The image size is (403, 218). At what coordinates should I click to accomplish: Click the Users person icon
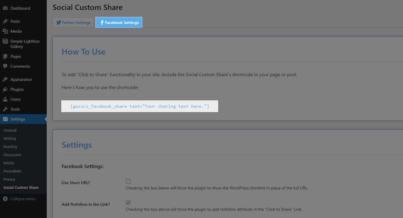point(5,99)
